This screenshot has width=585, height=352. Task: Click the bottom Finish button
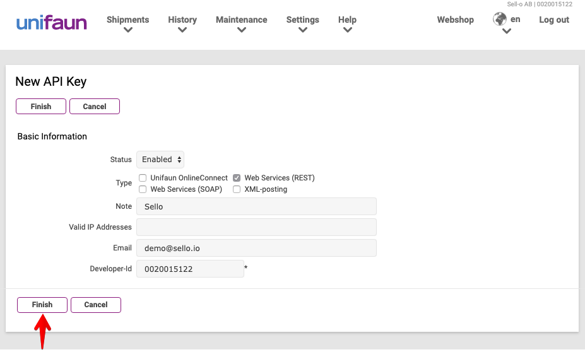42,305
